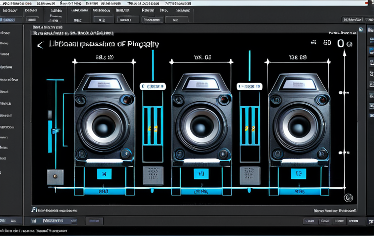Click the small blue square icon above the canvas corner
The height and width of the screenshot is (236, 374).
tap(361, 29)
